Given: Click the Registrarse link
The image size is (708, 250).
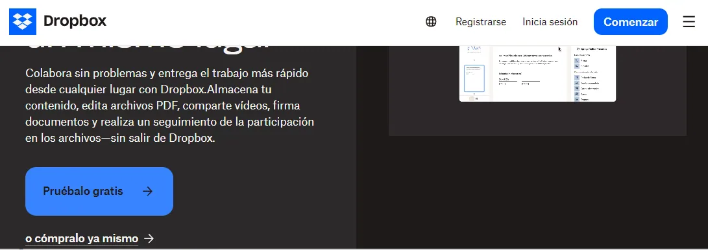Looking at the screenshot, I should 481,21.
